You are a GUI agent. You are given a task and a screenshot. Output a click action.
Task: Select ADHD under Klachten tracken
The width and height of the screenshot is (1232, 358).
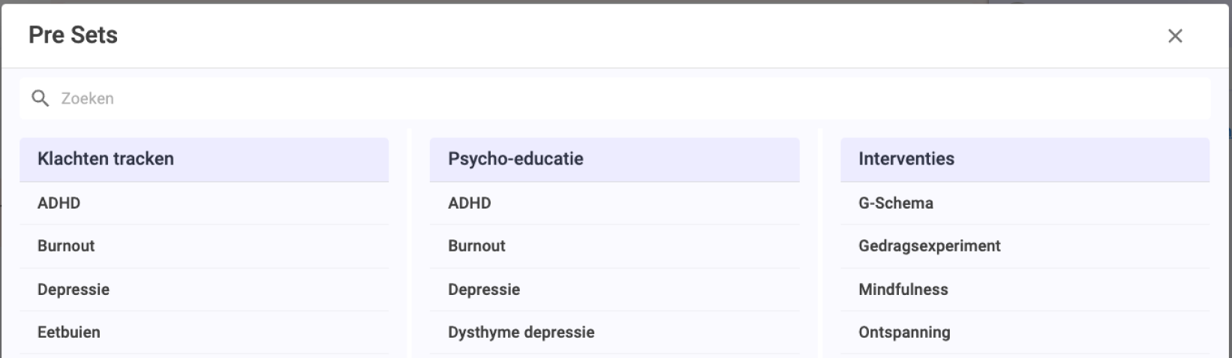click(204, 203)
